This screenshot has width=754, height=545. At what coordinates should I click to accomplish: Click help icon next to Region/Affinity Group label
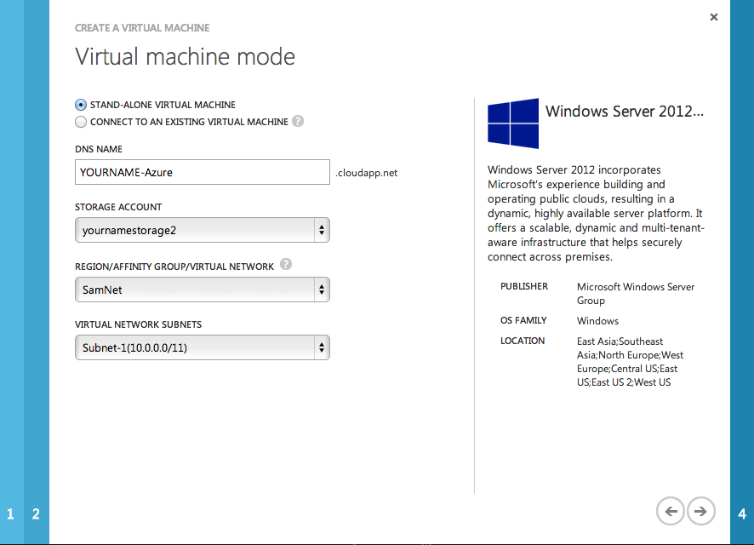click(286, 265)
